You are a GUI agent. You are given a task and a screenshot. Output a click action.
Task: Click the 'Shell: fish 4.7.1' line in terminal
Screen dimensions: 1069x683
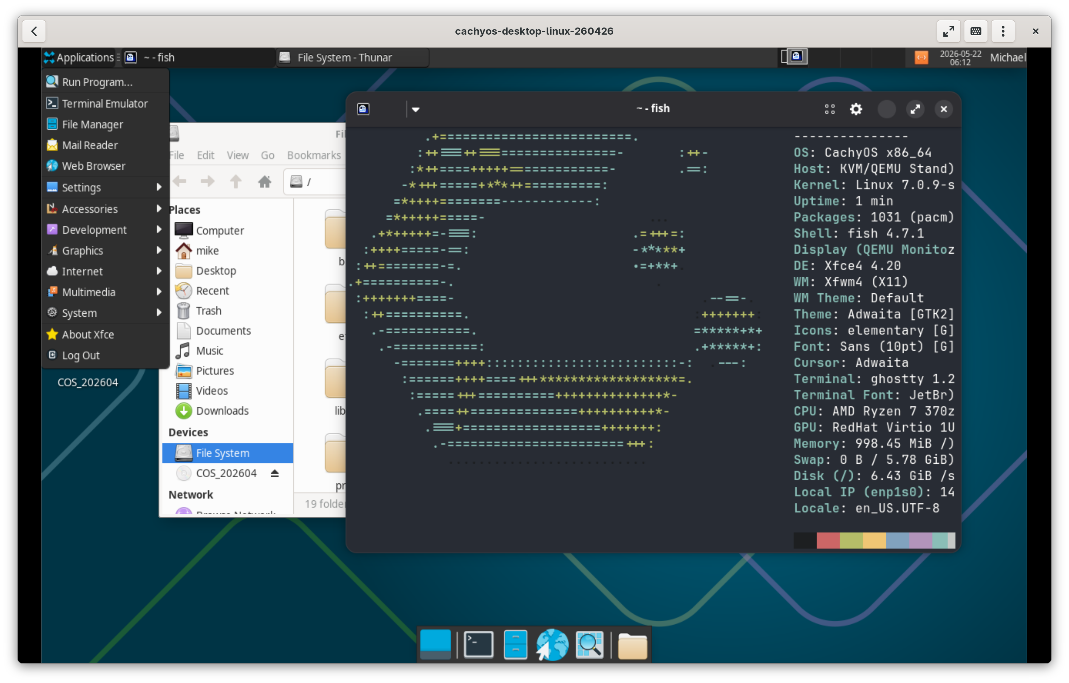click(858, 233)
